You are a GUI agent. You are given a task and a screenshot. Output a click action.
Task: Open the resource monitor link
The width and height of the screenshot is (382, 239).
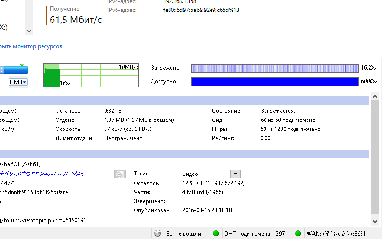(31, 47)
